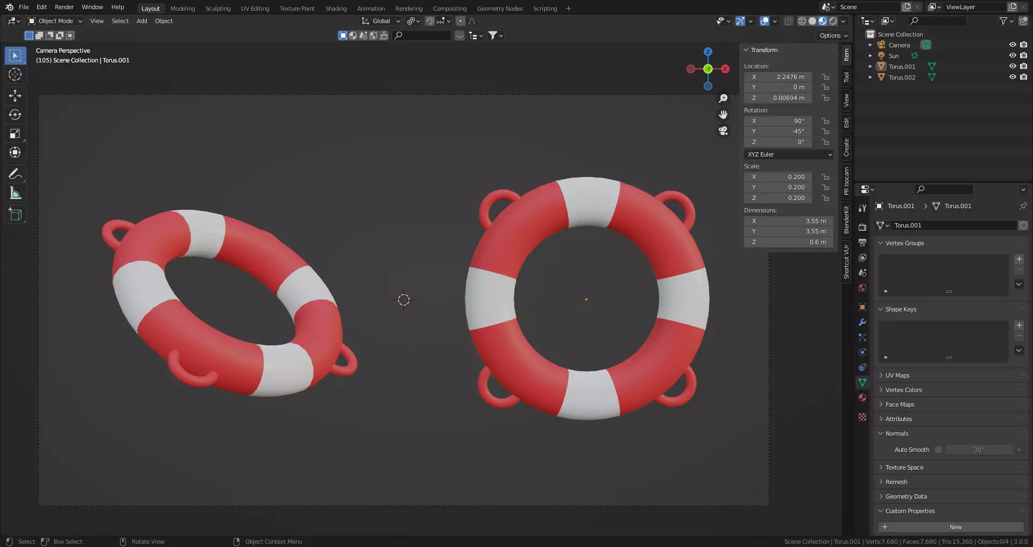Open the Tool sidebar tab
The height and width of the screenshot is (547, 1033).
pos(846,77)
